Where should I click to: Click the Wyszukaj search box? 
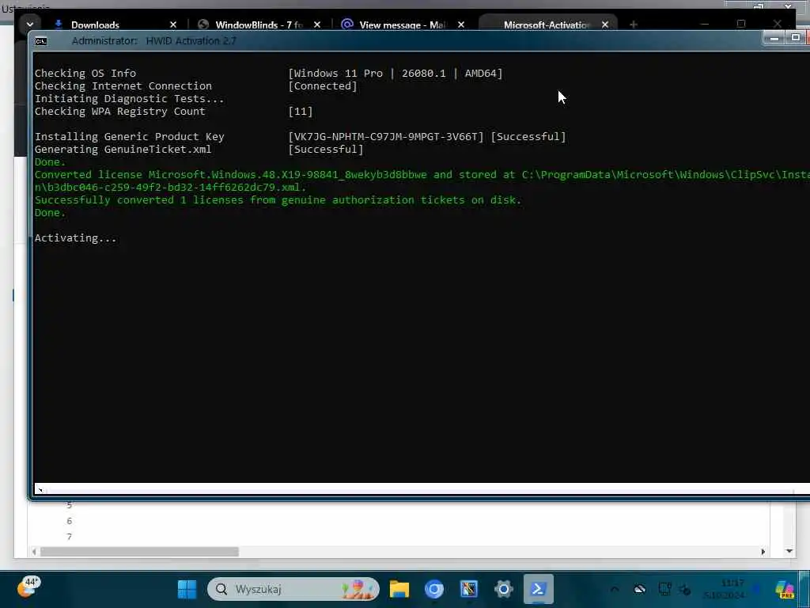pyautogui.click(x=293, y=589)
